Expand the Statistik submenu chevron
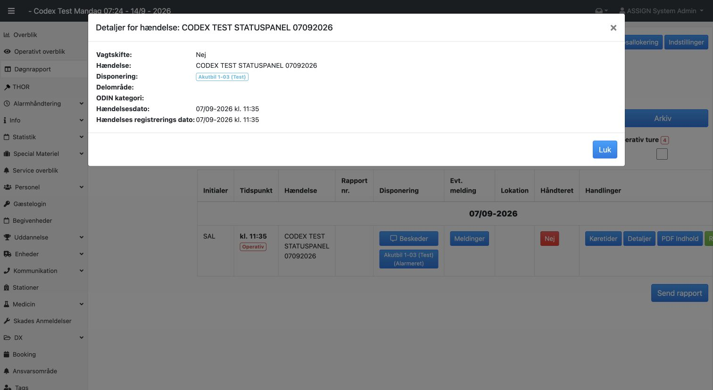Image resolution: width=713 pixels, height=390 pixels. [x=81, y=137]
